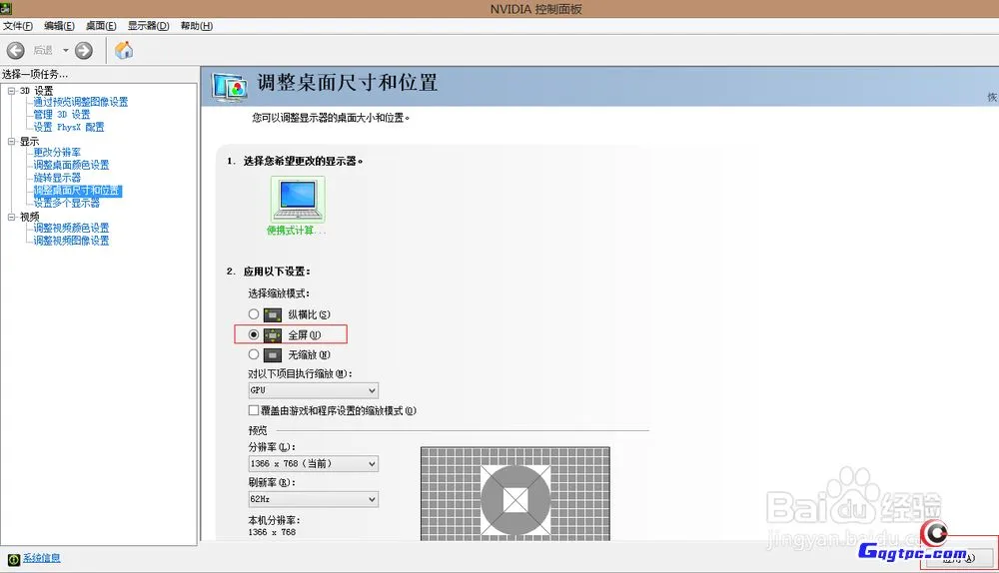Open 管理 3D 设置 link

pyautogui.click(x=62, y=115)
